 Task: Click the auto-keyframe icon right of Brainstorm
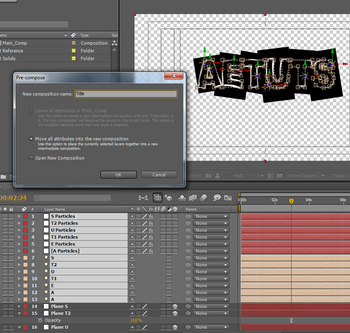[x=228, y=197]
